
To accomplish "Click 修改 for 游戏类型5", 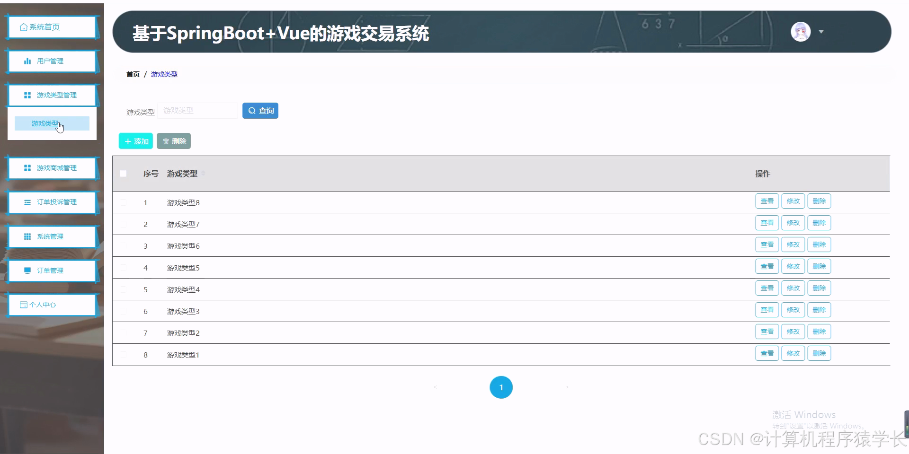I will [793, 266].
